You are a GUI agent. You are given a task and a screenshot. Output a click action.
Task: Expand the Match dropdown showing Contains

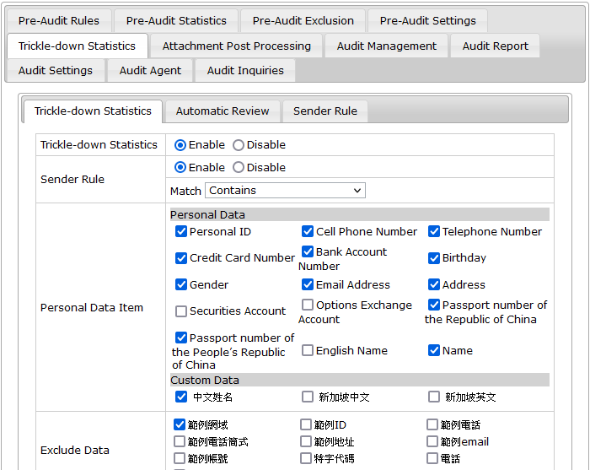click(x=286, y=191)
